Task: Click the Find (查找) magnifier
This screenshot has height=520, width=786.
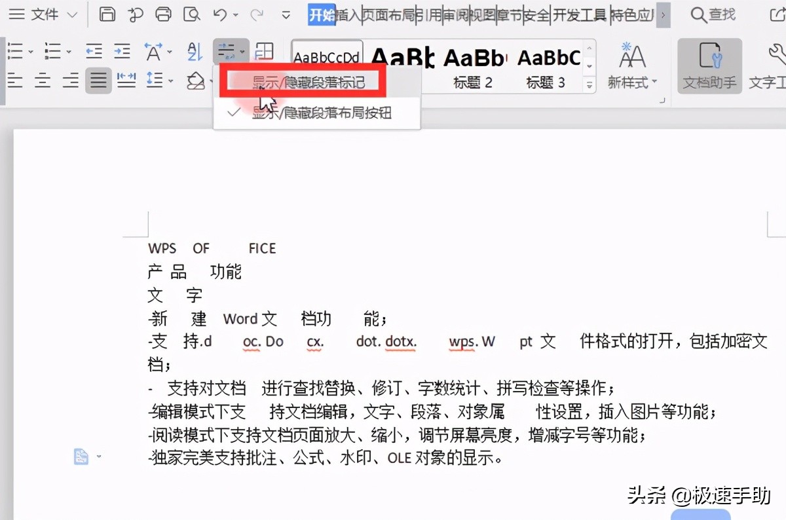Action: 699,14
